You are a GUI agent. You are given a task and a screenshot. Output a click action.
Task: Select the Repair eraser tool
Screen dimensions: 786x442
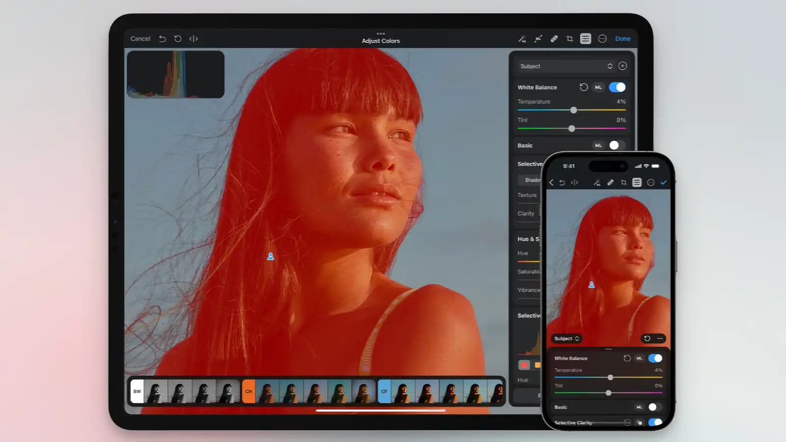click(554, 38)
